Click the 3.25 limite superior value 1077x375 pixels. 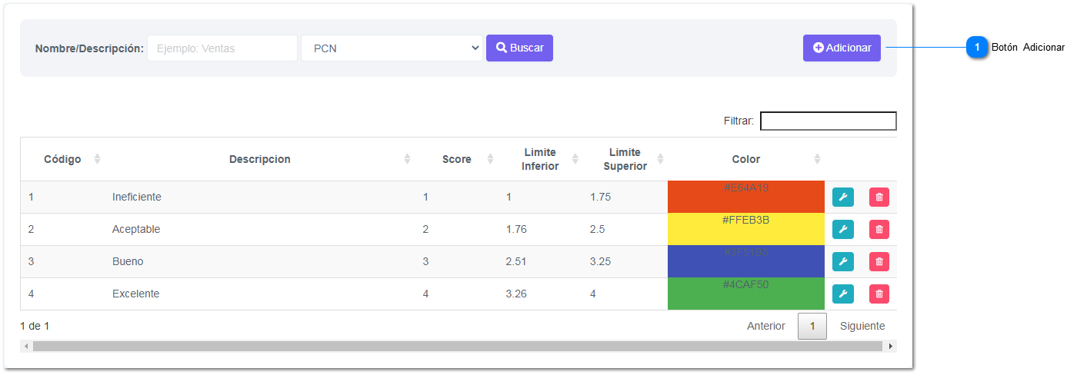tap(600, 262)
